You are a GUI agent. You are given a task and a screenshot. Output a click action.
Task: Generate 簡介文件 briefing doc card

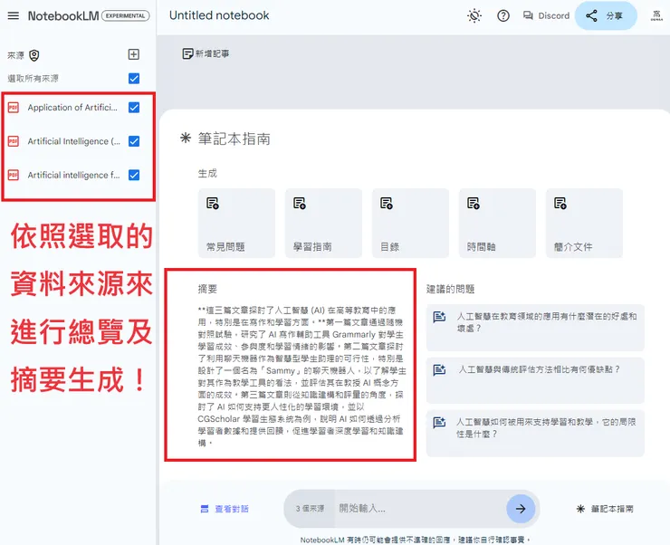(x=584, y=223)
